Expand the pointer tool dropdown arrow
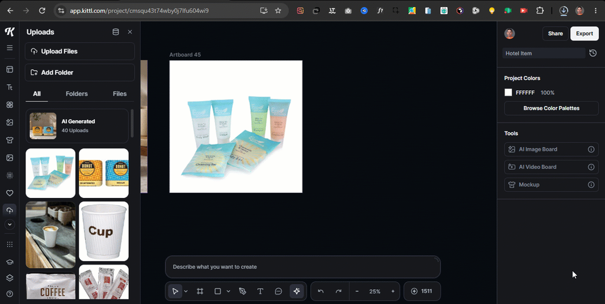Viewport: 605px width, 304px height. (x=186, y=291)
